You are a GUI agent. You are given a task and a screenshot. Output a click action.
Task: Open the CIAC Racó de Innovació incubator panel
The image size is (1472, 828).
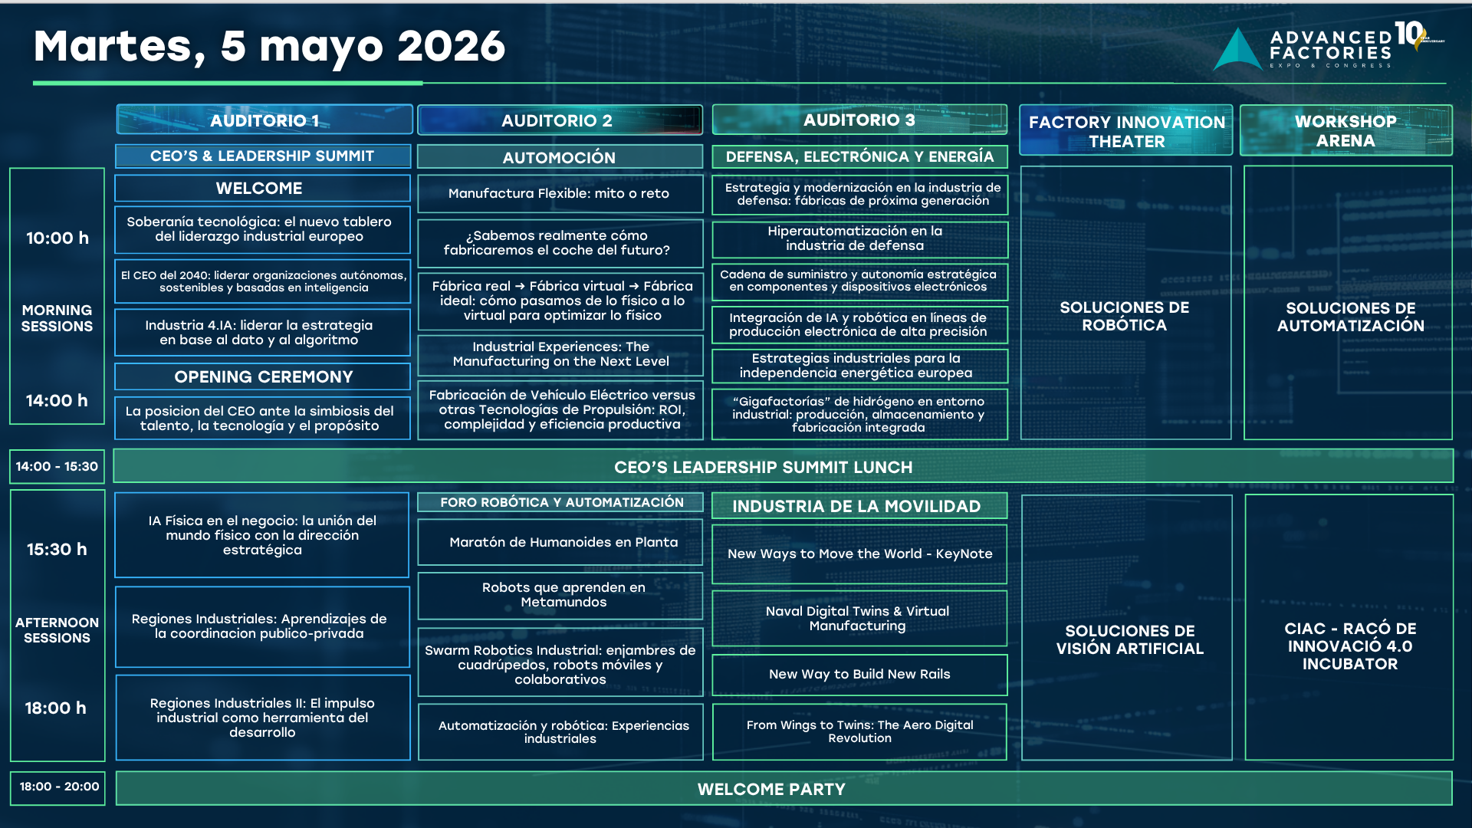[x=1349, y=646]
